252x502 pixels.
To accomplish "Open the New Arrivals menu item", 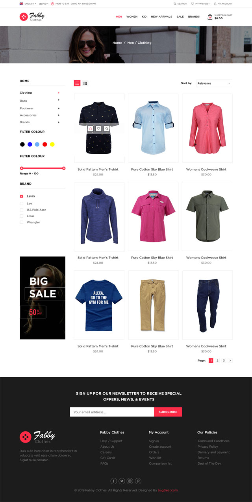I will [161, 17].
